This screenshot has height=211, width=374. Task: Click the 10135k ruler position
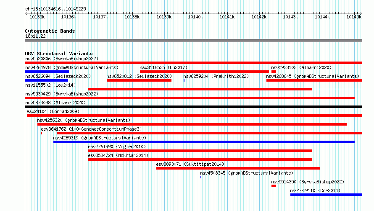(x=37, y=17)
